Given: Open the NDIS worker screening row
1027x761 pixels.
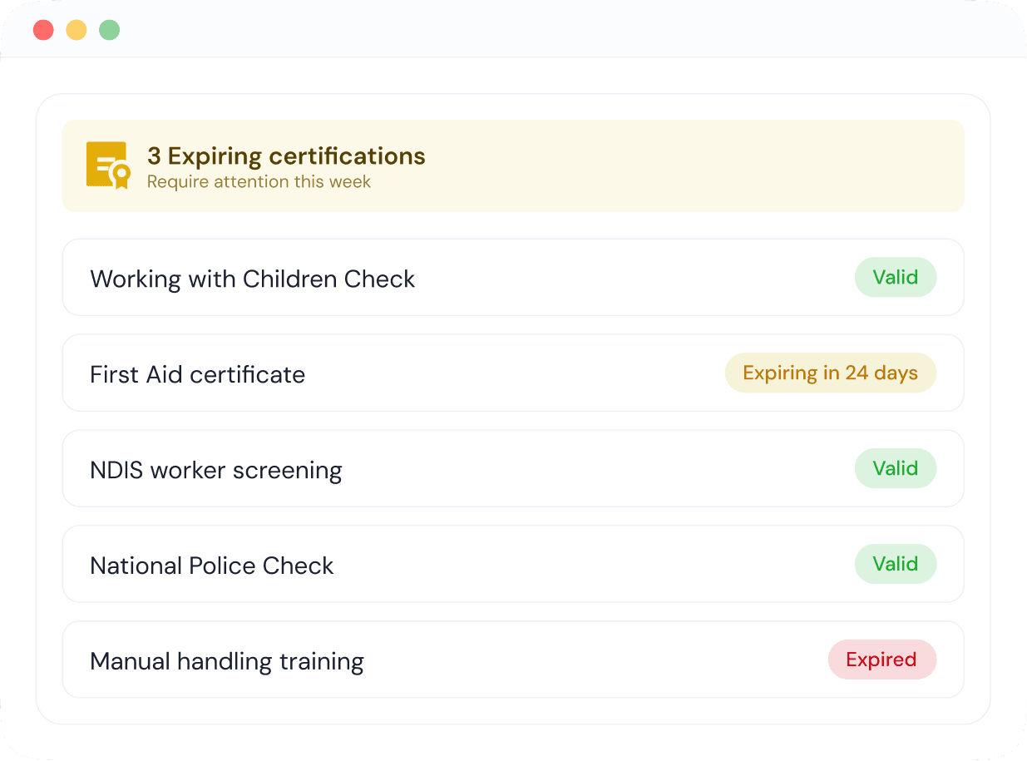Looking at the screenshot, I should pos(513,468).
